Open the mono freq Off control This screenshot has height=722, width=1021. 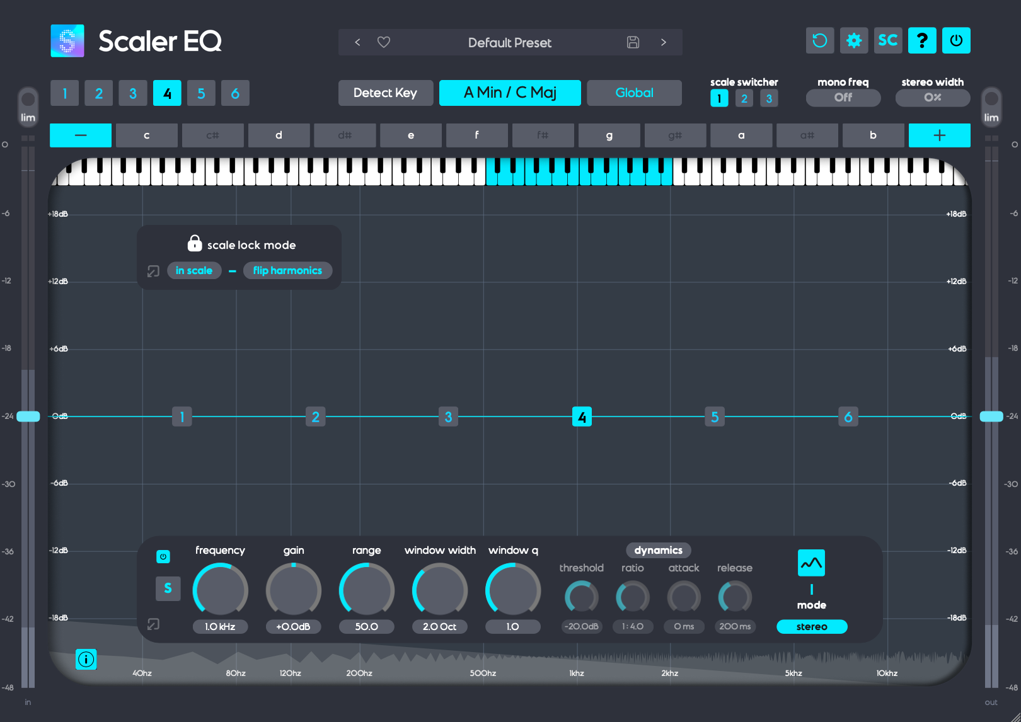click(843, 98)
